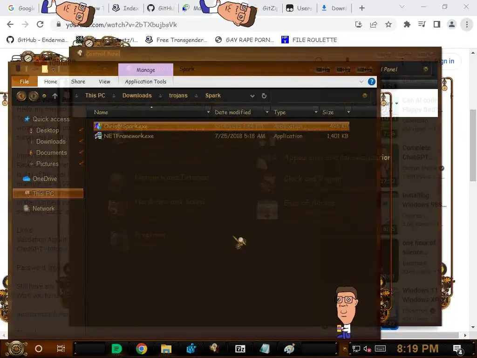Open Chrome side panel
Image resolution: width=477 pixels, height=358 pixels.
(x=437, y=24)
